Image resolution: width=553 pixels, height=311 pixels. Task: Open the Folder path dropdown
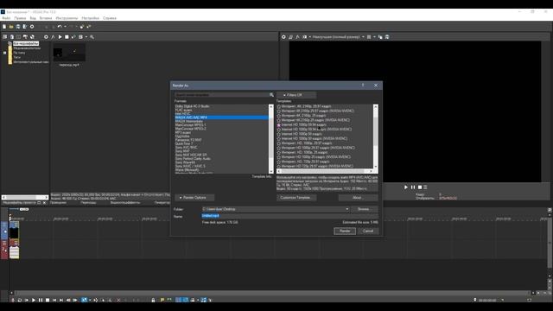click(347, 209)
